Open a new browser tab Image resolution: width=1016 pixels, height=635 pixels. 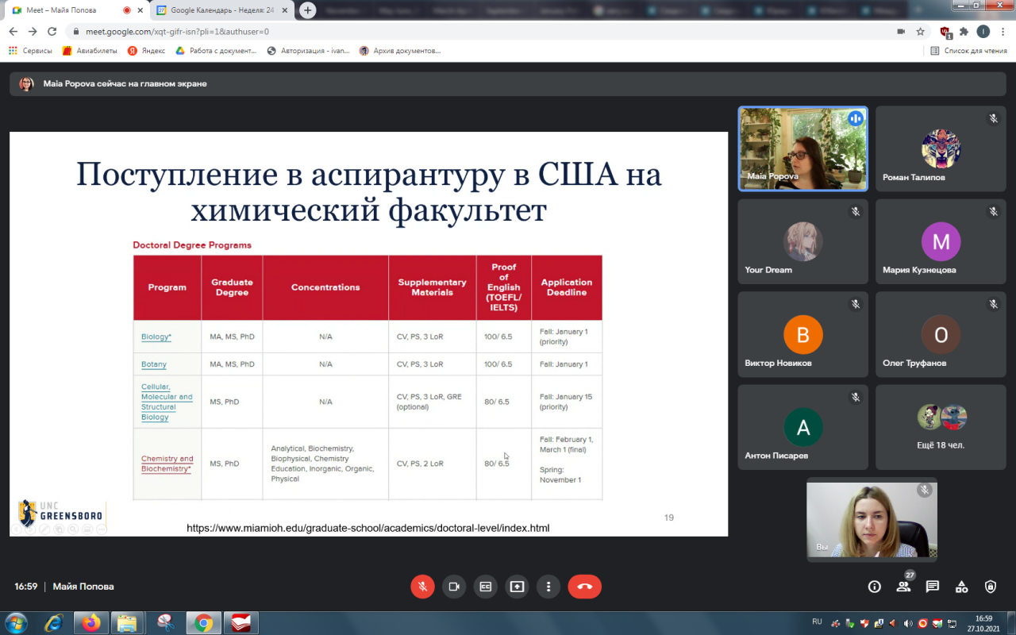tap(308, 10)
